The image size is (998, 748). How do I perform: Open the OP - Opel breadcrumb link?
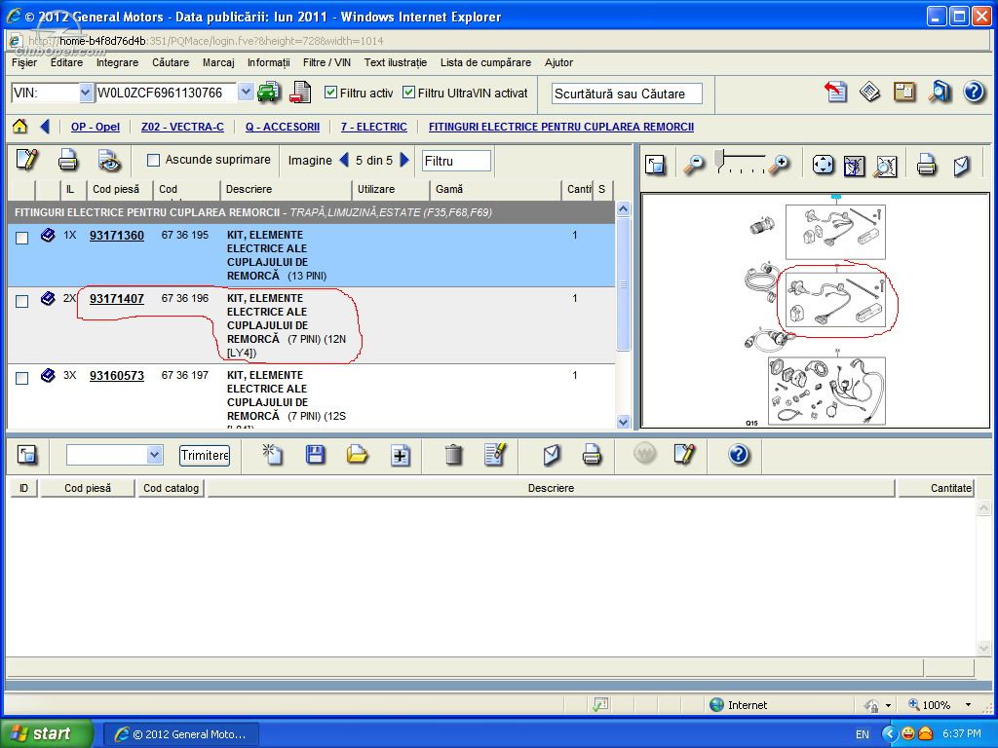tap(96, 127)
